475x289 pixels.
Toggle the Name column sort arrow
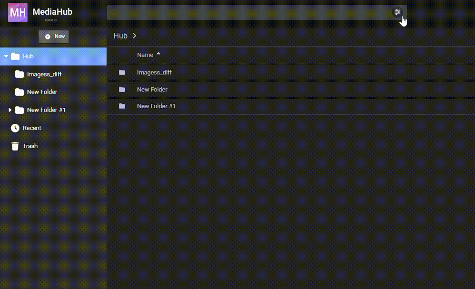coord(158,54)
